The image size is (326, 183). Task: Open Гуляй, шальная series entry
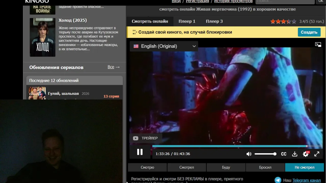point(63,94)
